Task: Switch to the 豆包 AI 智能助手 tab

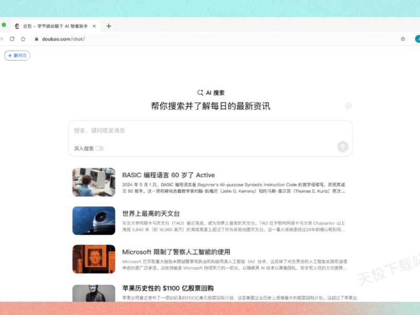Action: (x=55, y=26)
